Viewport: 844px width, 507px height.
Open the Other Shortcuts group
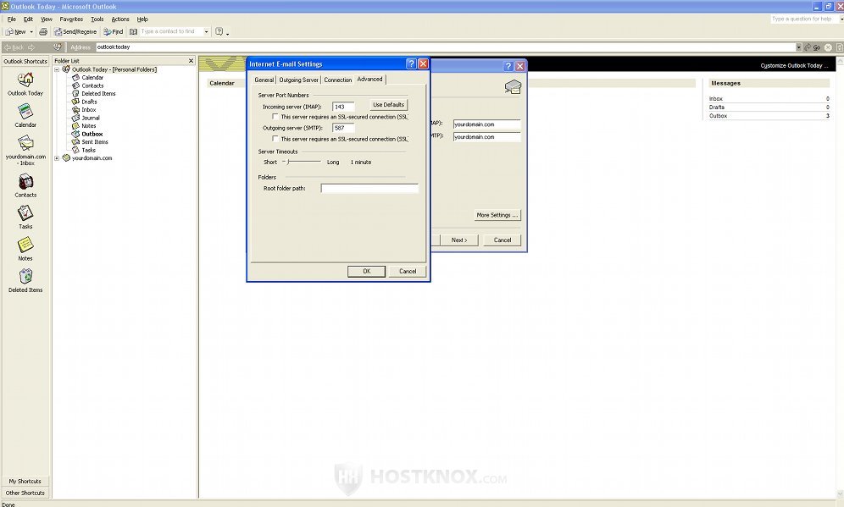pos(25,493)
